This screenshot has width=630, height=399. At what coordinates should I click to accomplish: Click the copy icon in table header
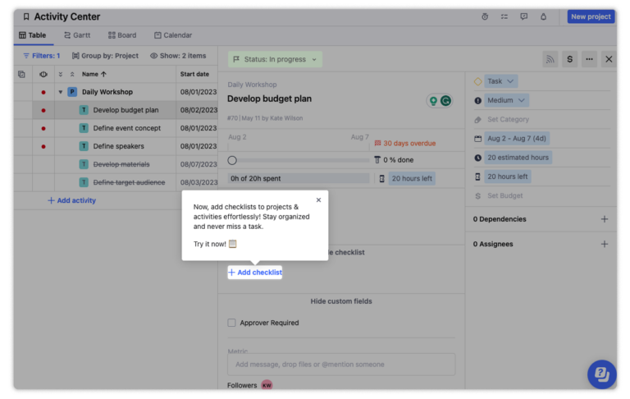pos(21,74)
